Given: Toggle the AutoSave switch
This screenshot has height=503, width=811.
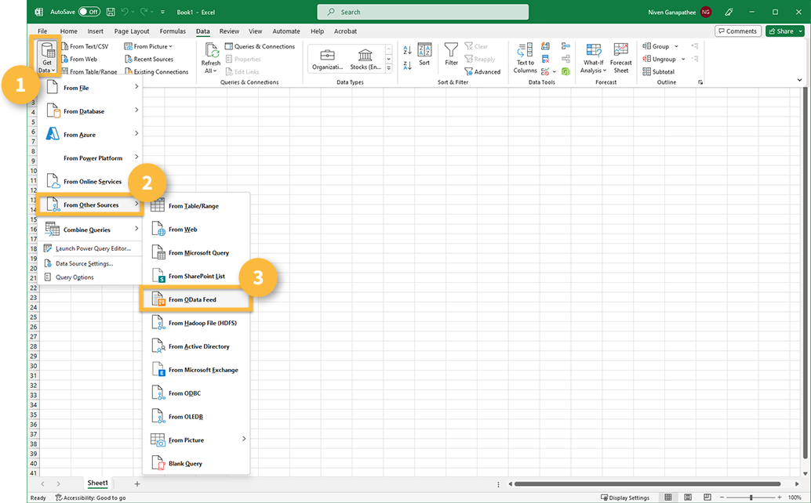Looking at the screenshot, I should [x=89, y=12].
